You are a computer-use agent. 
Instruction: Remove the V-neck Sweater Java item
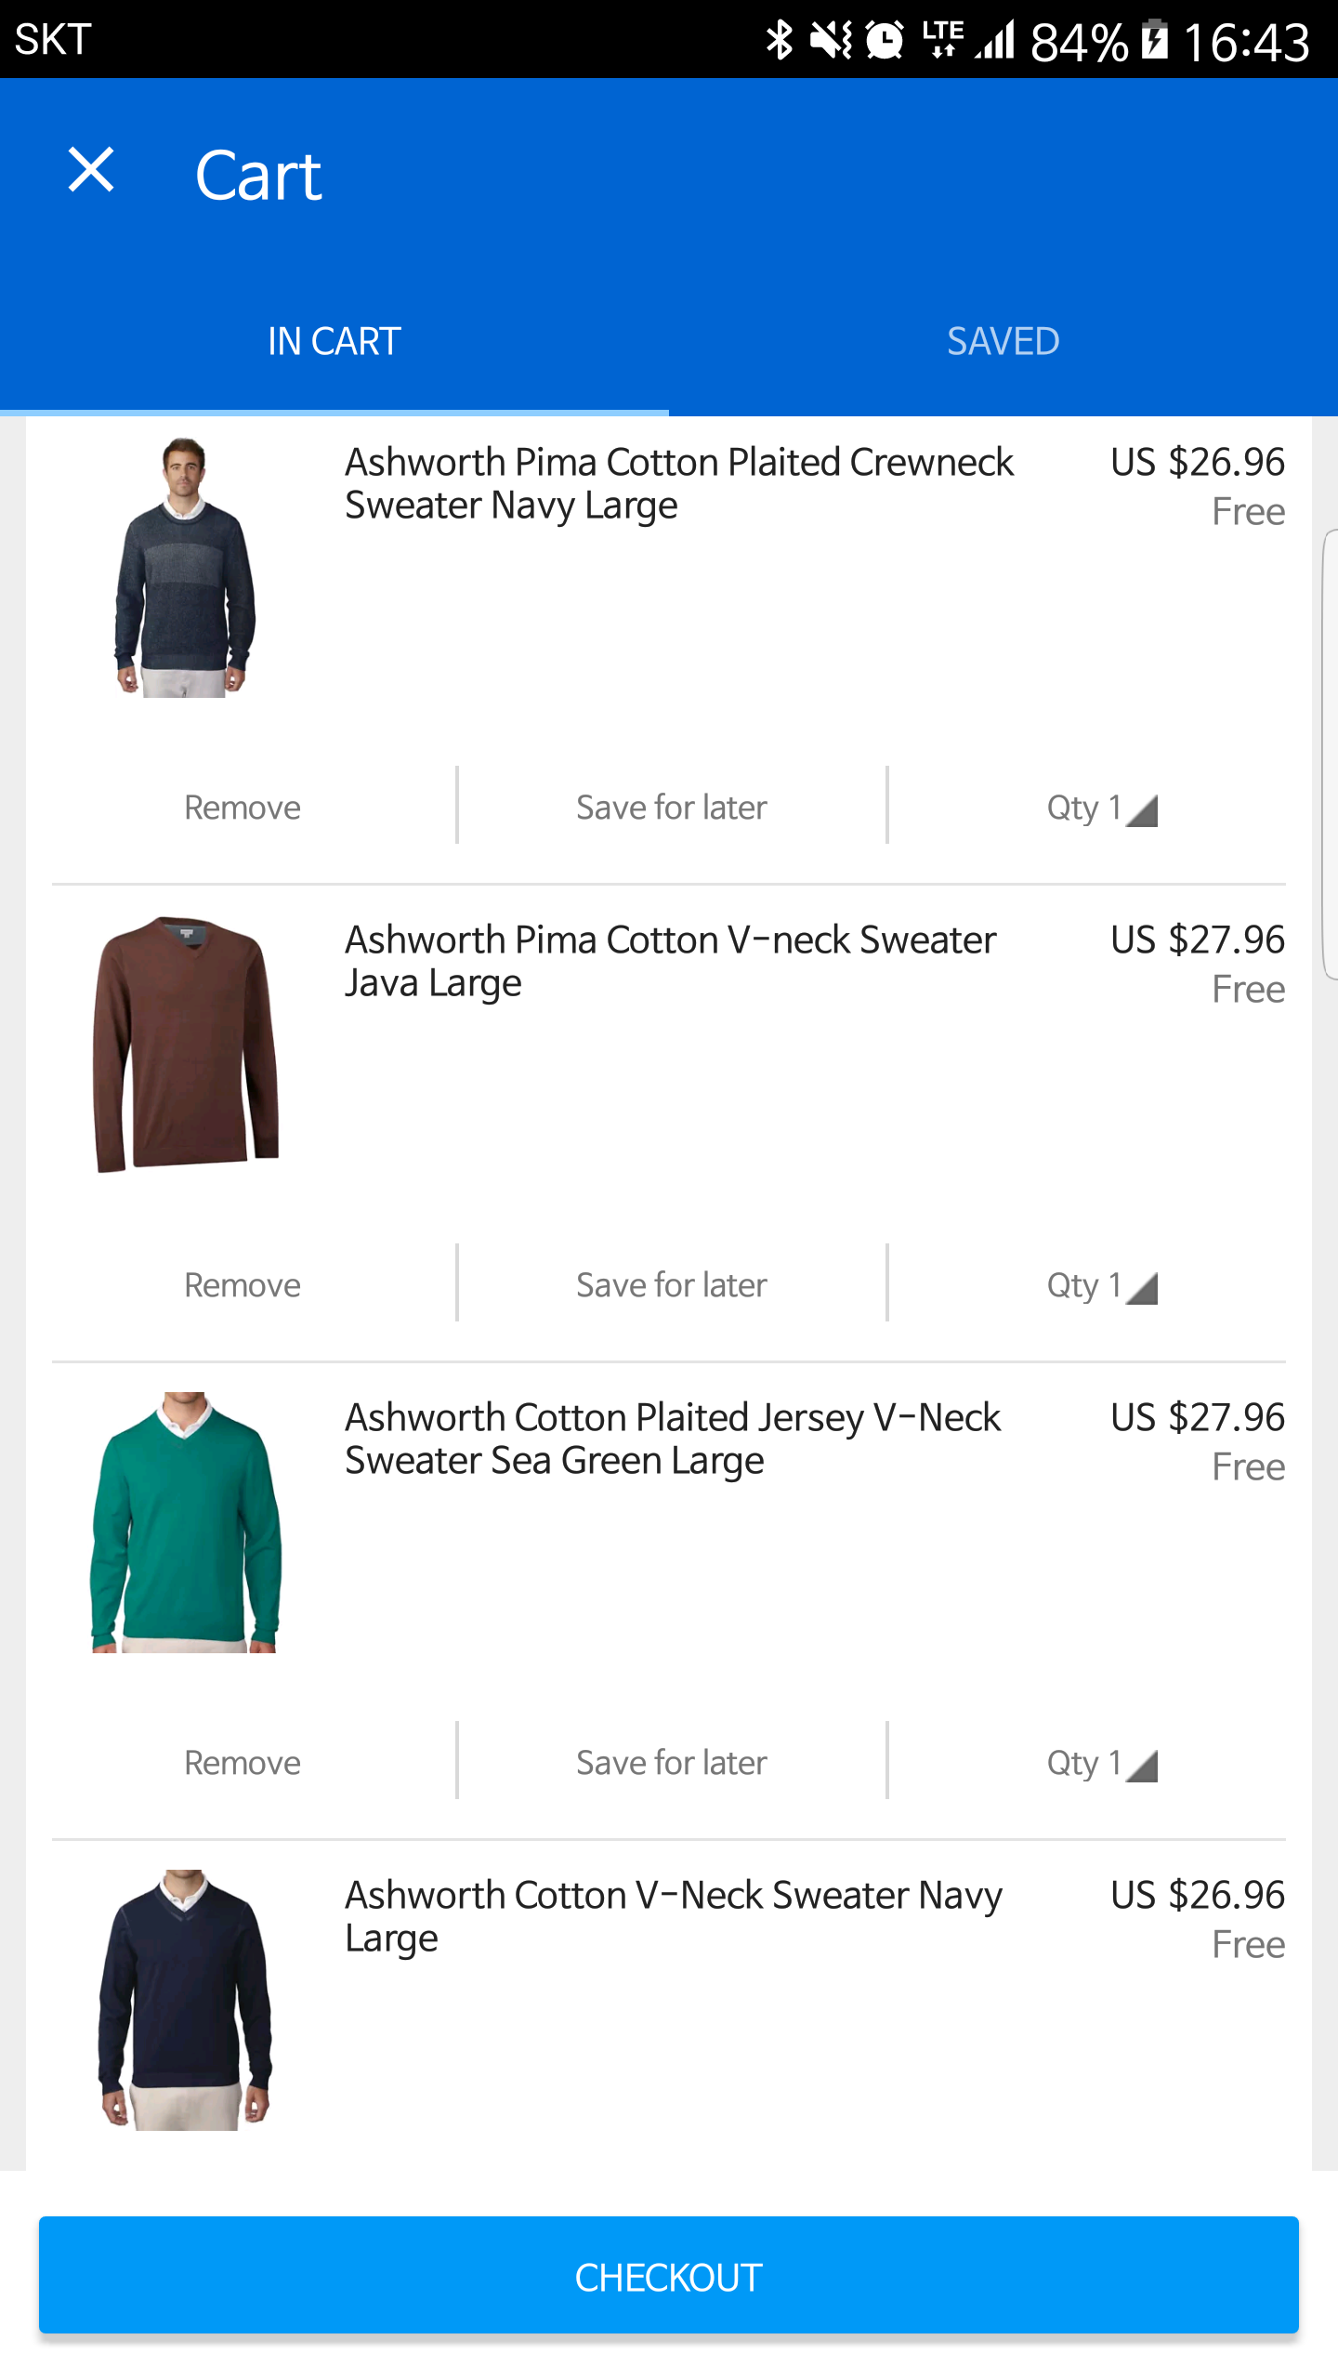click(x=242, y=1285)
